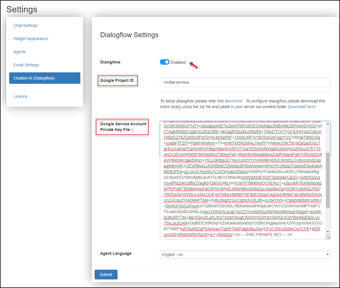Image resolution: width=340 pixels, height=288 pixels.
Task: Click the Dialogflow field label
Action: click(x=110, y=62)
